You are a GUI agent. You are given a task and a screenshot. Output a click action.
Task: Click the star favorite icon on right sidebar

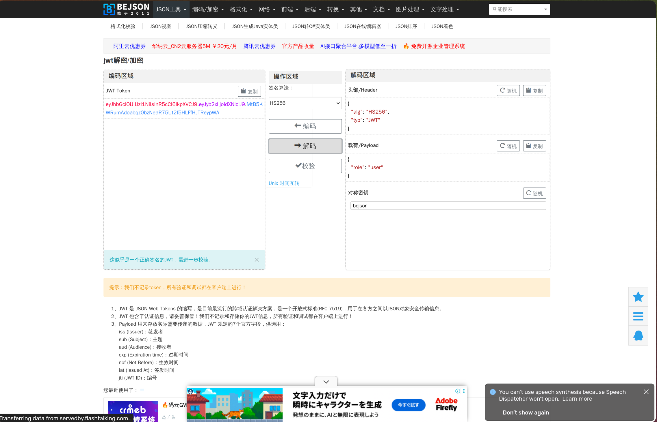point(638,297)
